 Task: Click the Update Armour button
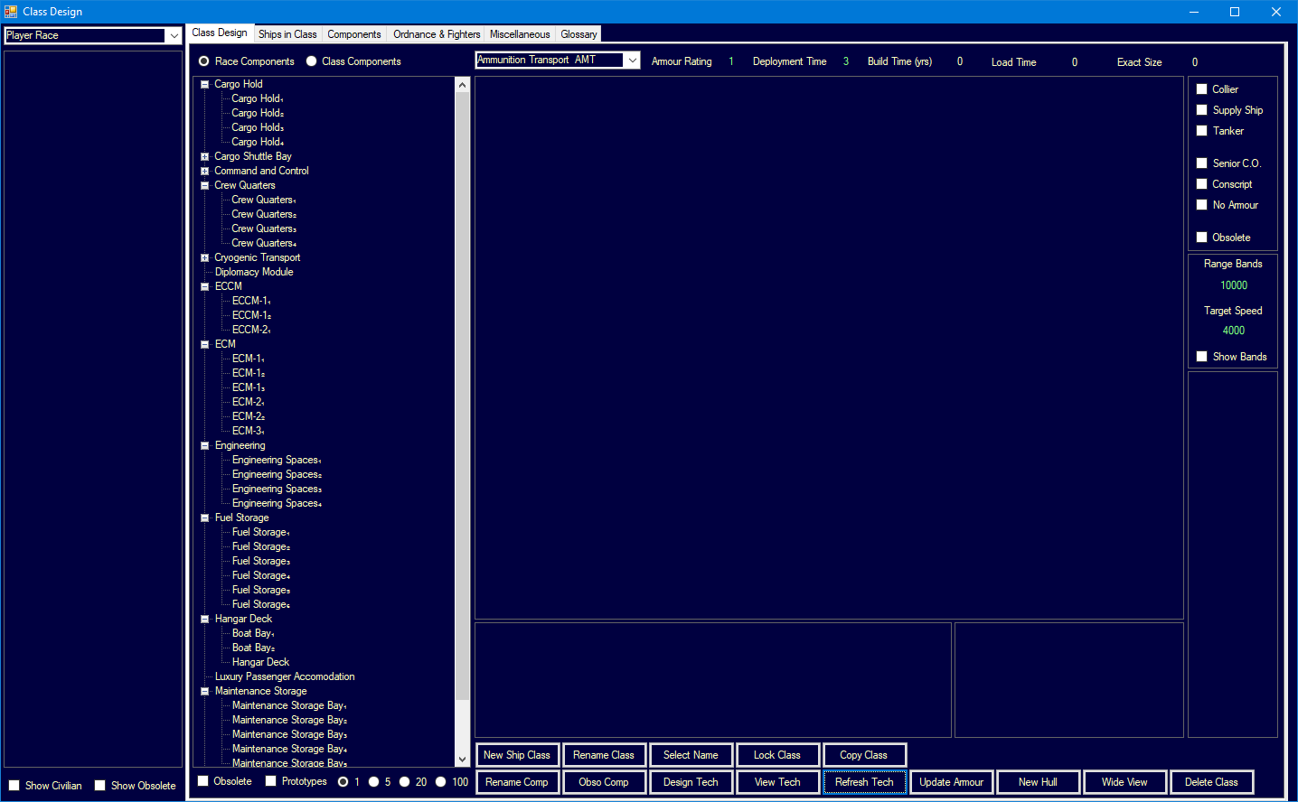(x=951, y=782)
